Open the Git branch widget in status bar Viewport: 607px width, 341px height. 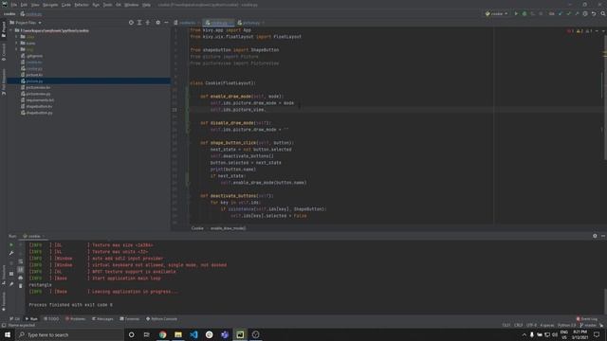[588, 325]
